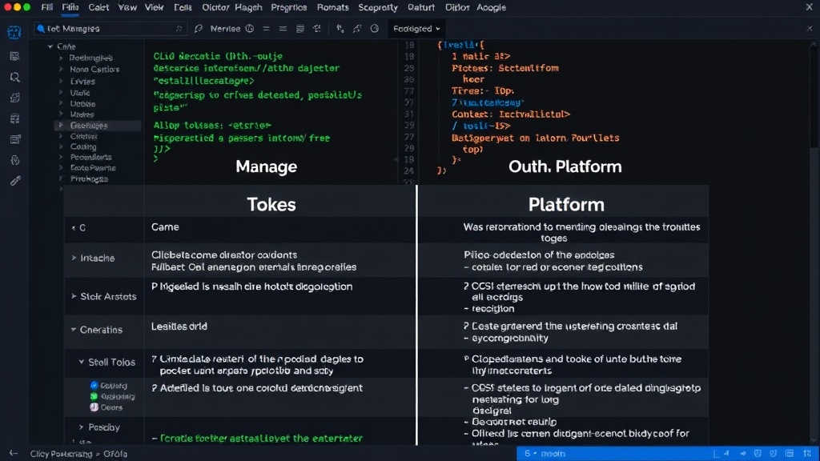
Task: Expand the Pesclby row arrow
Action: 81,427
